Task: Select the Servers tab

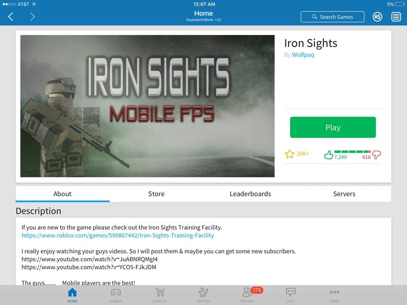Action: point(344,194)
